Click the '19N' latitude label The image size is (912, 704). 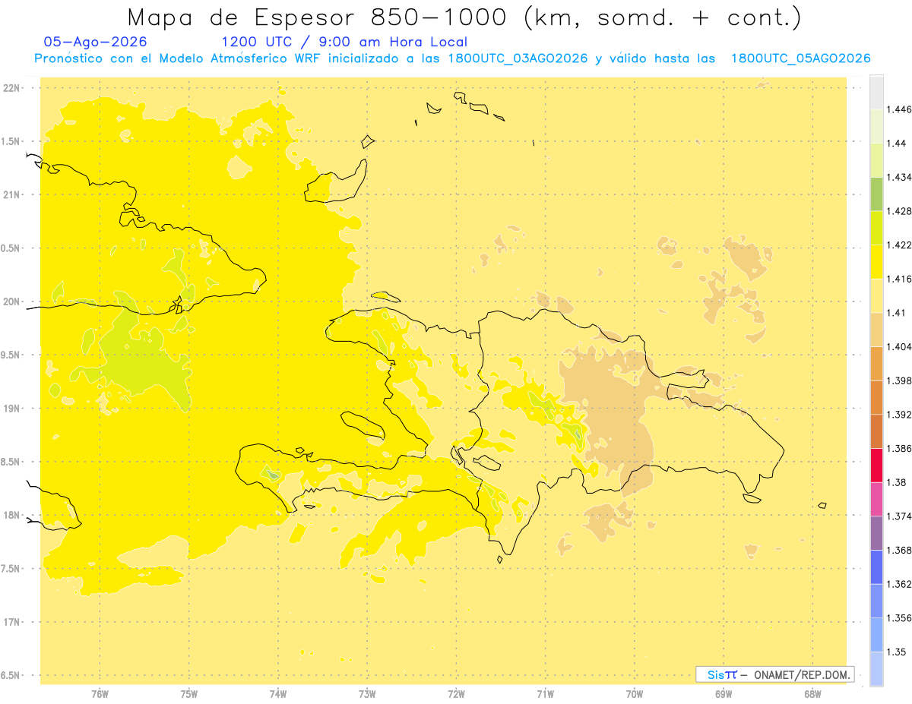coord(11,409)
